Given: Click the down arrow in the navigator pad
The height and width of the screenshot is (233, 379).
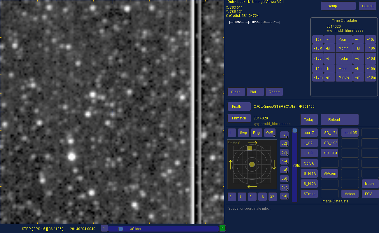Looking at the screenshot, I should (274, 165).
